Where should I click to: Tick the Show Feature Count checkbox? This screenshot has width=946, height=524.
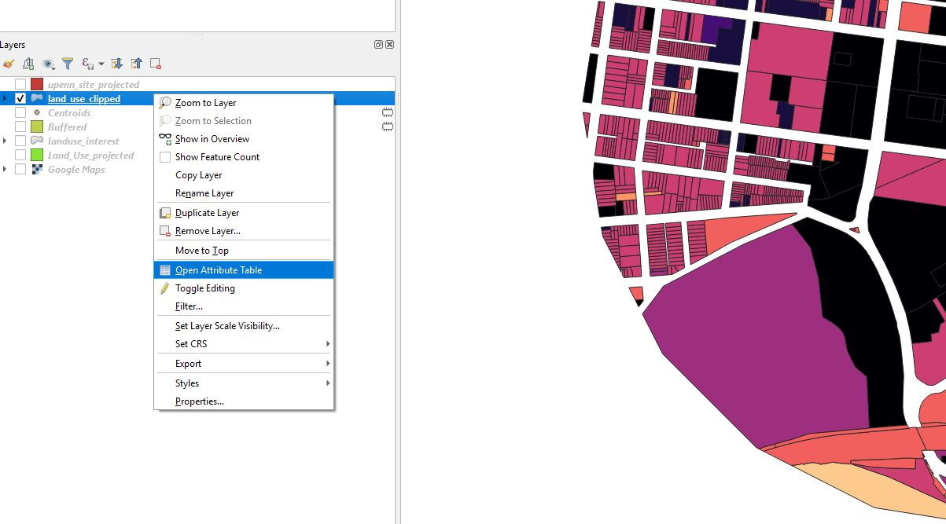[x=165, y=157]
